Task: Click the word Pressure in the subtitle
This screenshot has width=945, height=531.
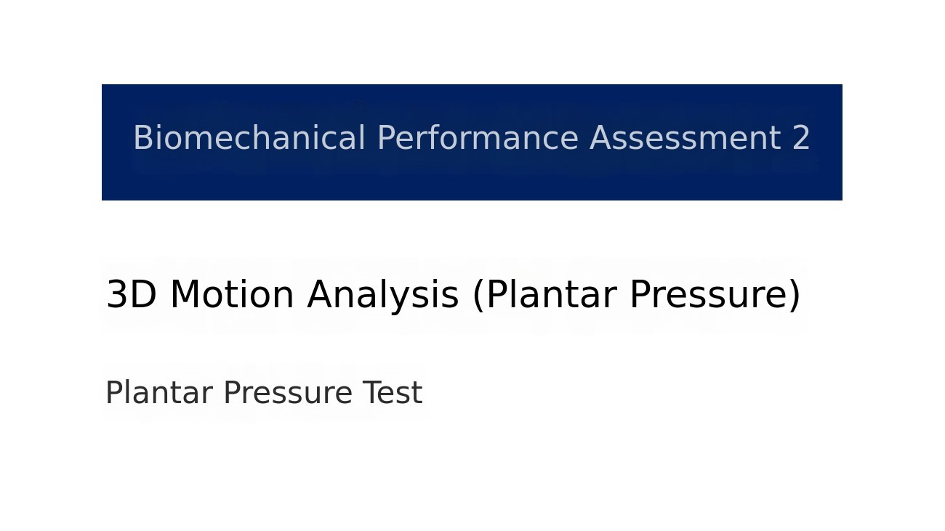Action: [x=287, y=393]
